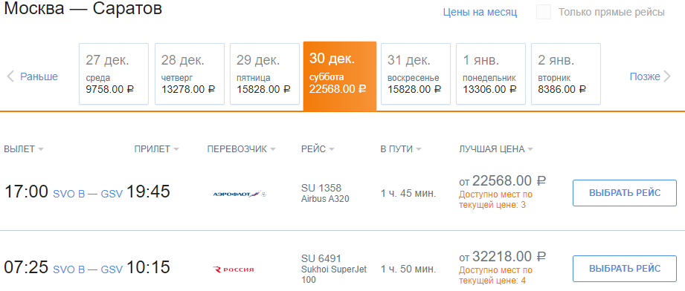Select the 2 янв. вторник date tab
685x291 pixels.
566,73
